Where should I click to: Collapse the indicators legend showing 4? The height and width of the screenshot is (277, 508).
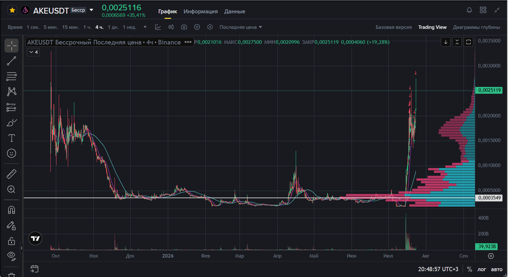[x=33, y=52]
